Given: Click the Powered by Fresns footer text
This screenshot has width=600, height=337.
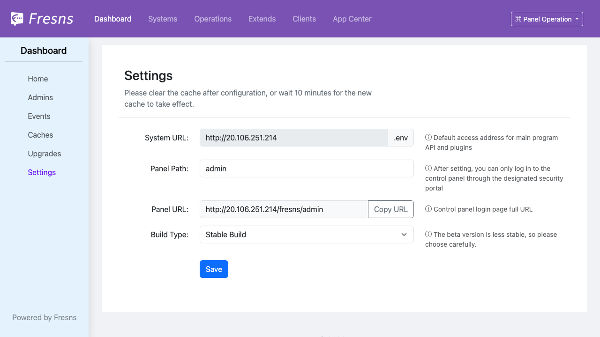Looking at the screenshot, I should [x=44, y=317].
